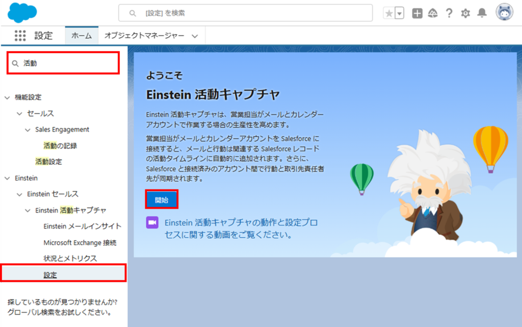522x327 pixels.
Task: Collapse the Sales Engagement node
Action: pyautogui.click(x=28, y=130)
